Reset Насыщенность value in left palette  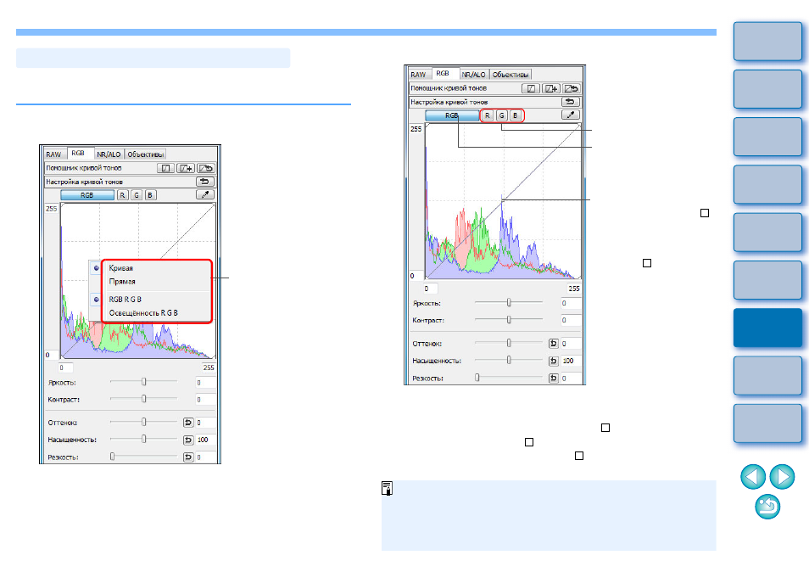[x=188, y=440]
